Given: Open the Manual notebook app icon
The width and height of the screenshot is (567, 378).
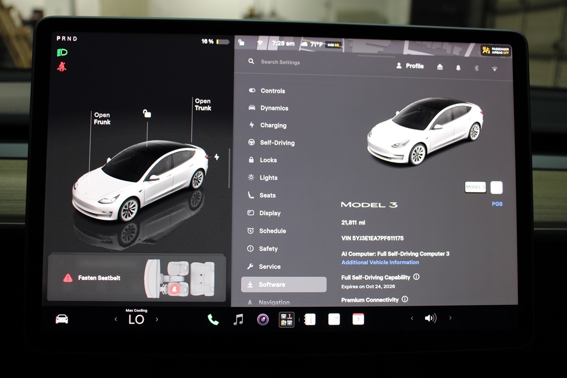Looking at the screenshot, I should [x=310, y=319].
